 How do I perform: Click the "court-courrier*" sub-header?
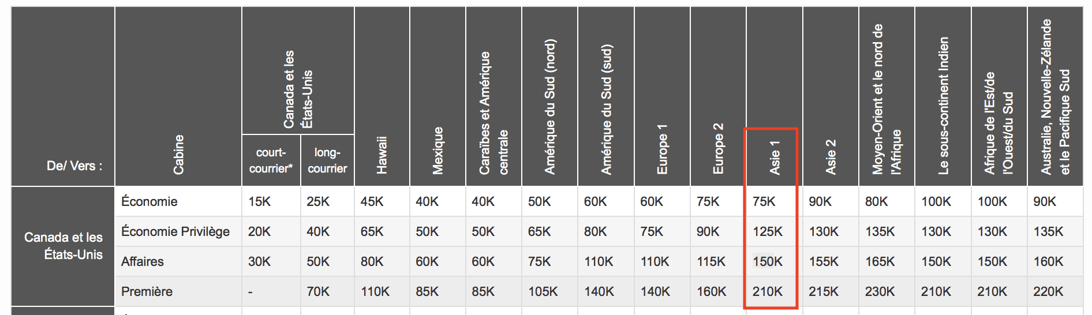[x=271, y=160]
